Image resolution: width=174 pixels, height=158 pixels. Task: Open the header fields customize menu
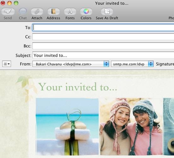(7, 64)
